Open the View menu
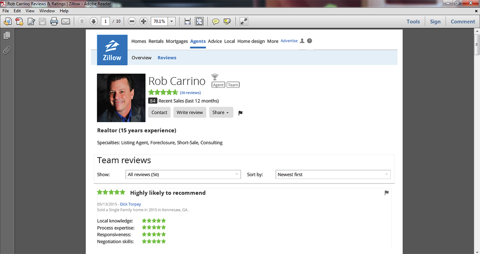The image size is (480, 254). (30, 11)
